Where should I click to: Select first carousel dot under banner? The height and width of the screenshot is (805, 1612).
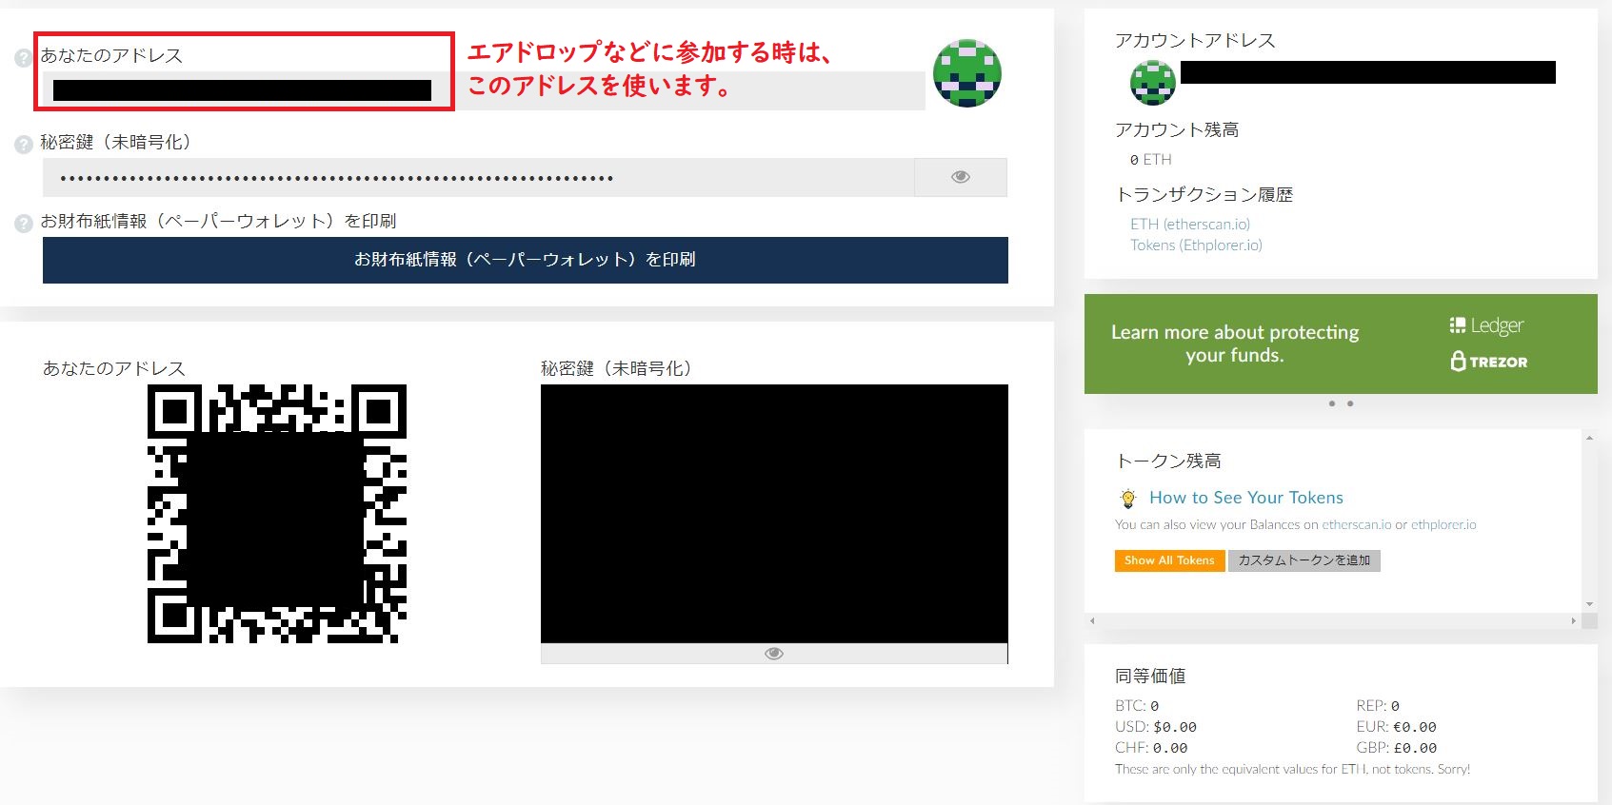(x=1332, y=403)
